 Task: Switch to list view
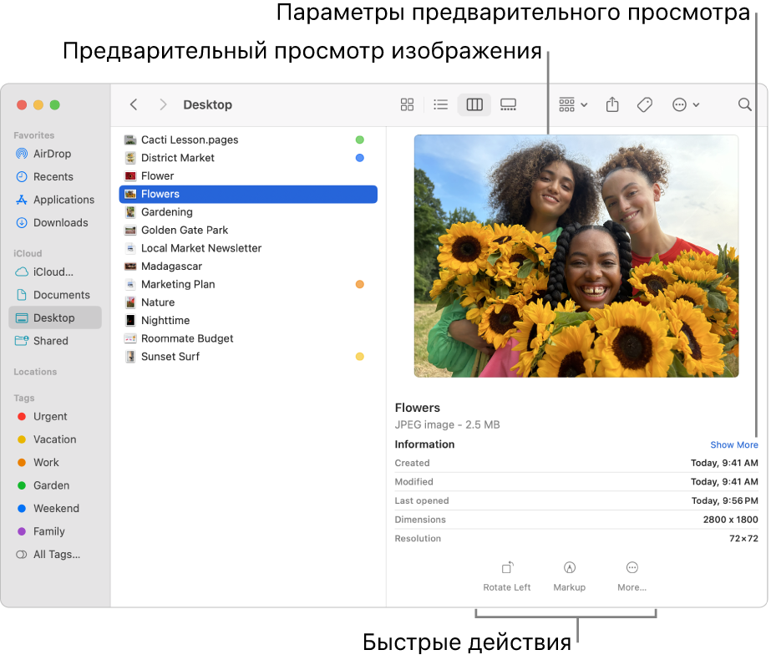pyautogui.click(x=440, y=104)
